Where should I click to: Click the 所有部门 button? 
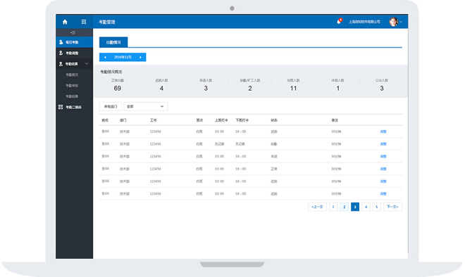coord(111,107)
